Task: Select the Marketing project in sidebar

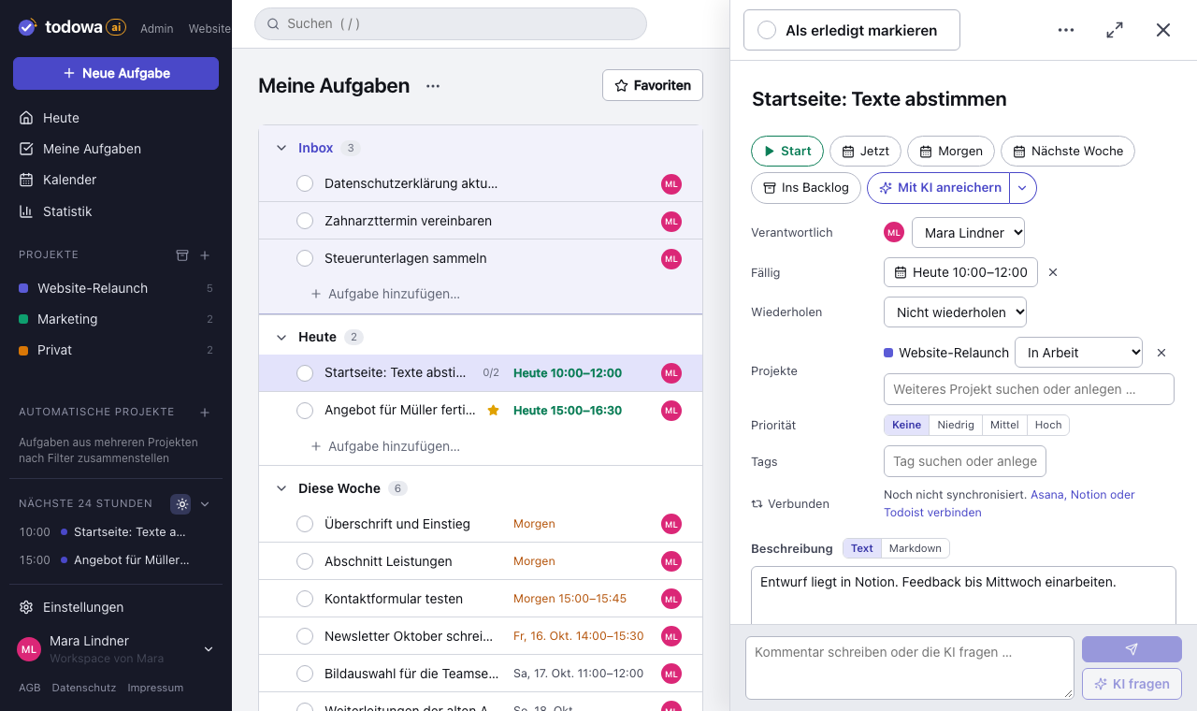Action: pyautogui.click(x=116, y=319)
